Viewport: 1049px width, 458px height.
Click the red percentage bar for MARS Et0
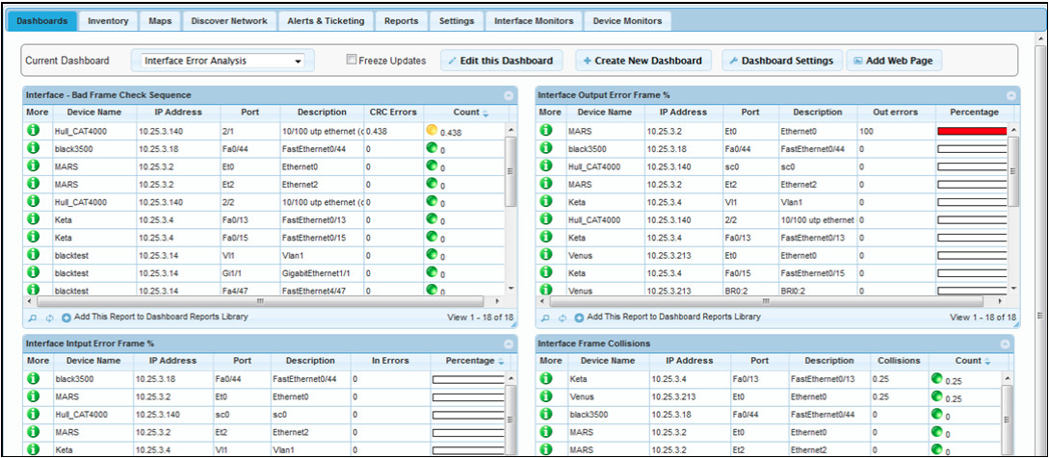coord(972,131)
